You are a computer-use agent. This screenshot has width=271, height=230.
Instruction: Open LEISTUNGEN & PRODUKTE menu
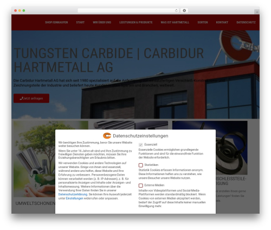coord(135,22)
